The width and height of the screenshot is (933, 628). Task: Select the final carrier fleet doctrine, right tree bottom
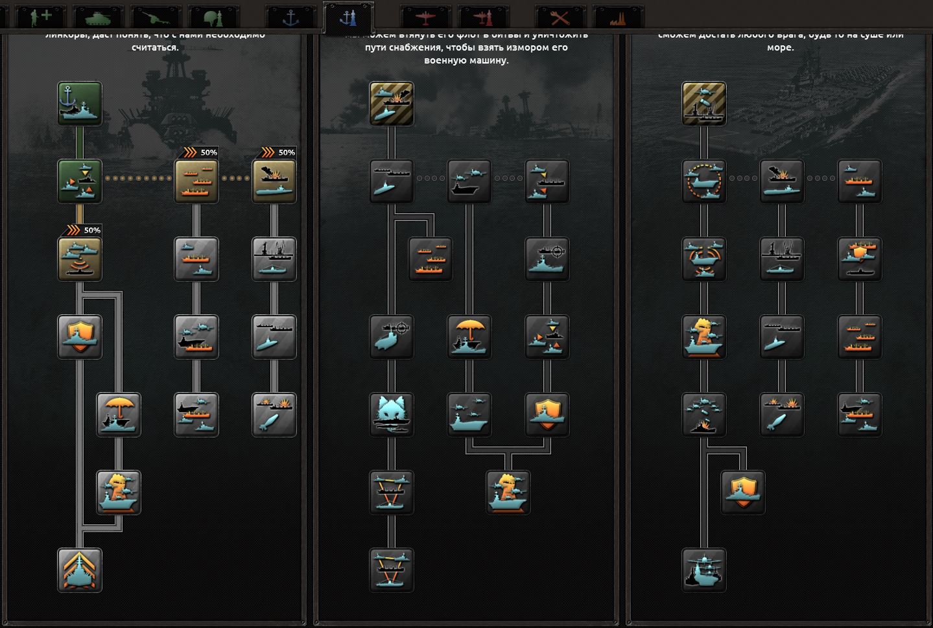[704, 570]
